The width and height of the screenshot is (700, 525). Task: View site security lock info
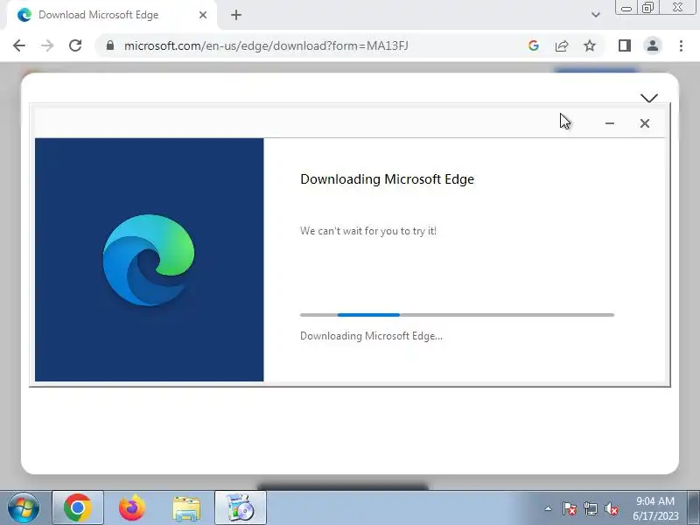(x=110, y=45)
